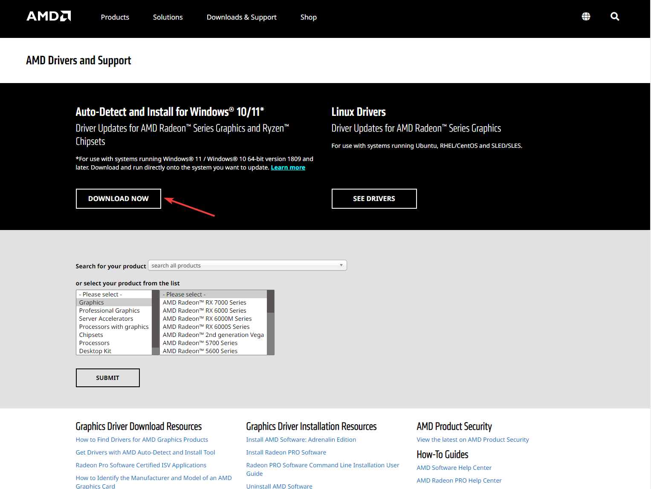Viewport: 651px width, 489px height.
Task: Choose AMD Radeon 5600 Series
Action: [x=214, y=351]
